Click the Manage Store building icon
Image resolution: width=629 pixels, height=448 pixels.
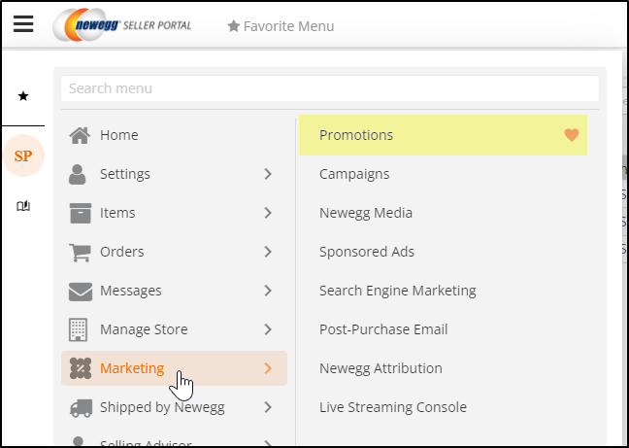[x=79, y=329]
